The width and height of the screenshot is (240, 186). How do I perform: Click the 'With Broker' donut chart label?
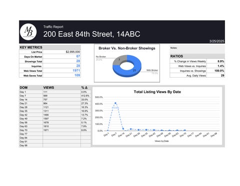tap(152, 70)
